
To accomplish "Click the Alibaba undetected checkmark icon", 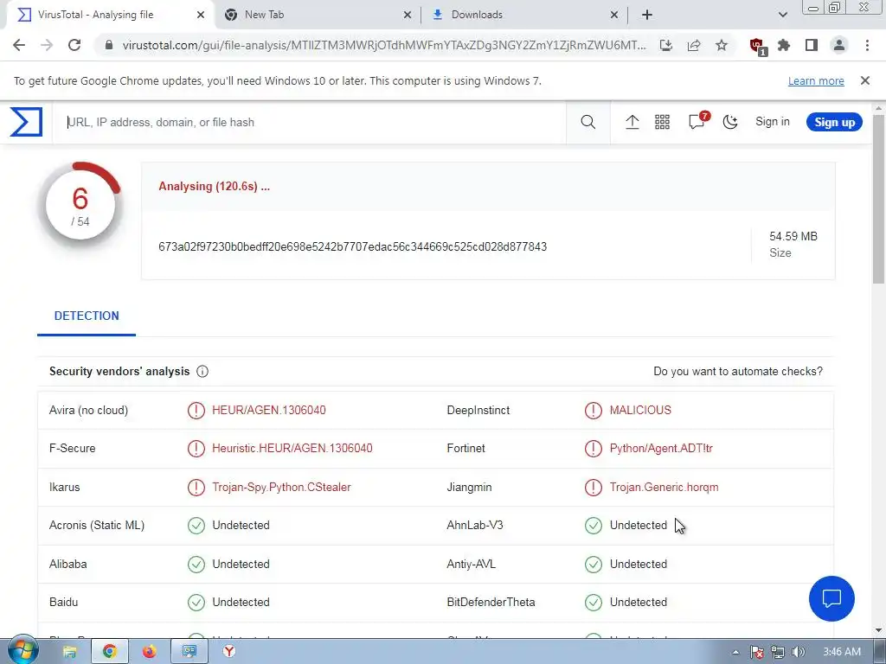I will (x=196, y=564).
